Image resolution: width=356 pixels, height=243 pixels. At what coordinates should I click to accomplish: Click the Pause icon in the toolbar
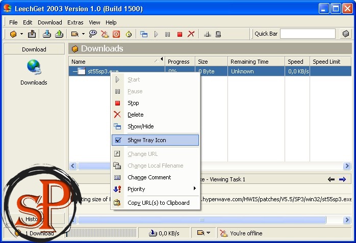tap(168, 34)
